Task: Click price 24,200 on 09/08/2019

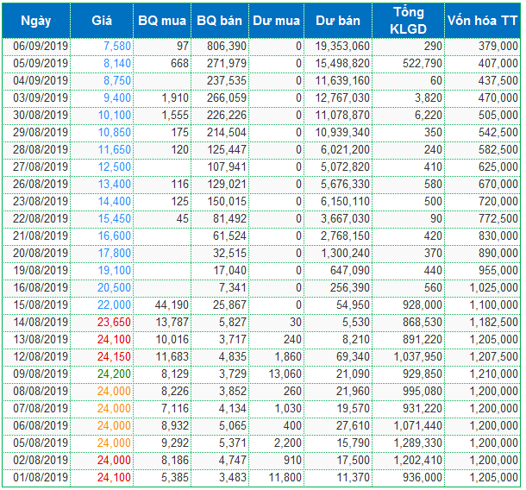Action: pos(115,374)
